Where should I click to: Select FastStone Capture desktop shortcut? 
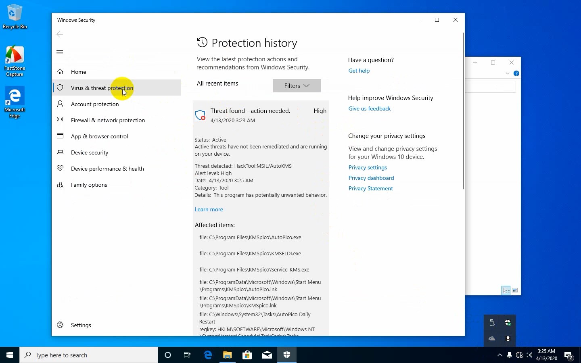(x=15, y=61)
